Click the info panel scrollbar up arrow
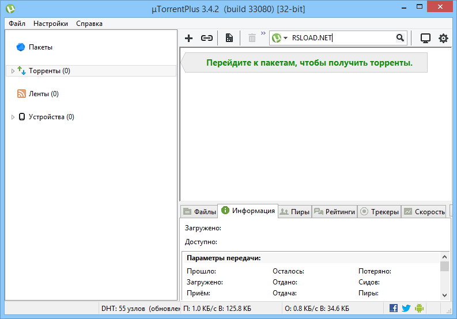The image size is (457, 319). click(444, 257)
